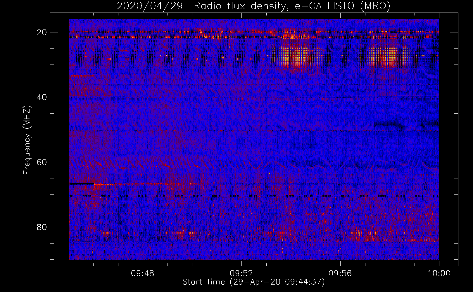473x292 pixels.
Task: Click the plot title '2020/04/29 Radio flux density, e-CALLISTO (MRO)'
Action: [253, 6]
